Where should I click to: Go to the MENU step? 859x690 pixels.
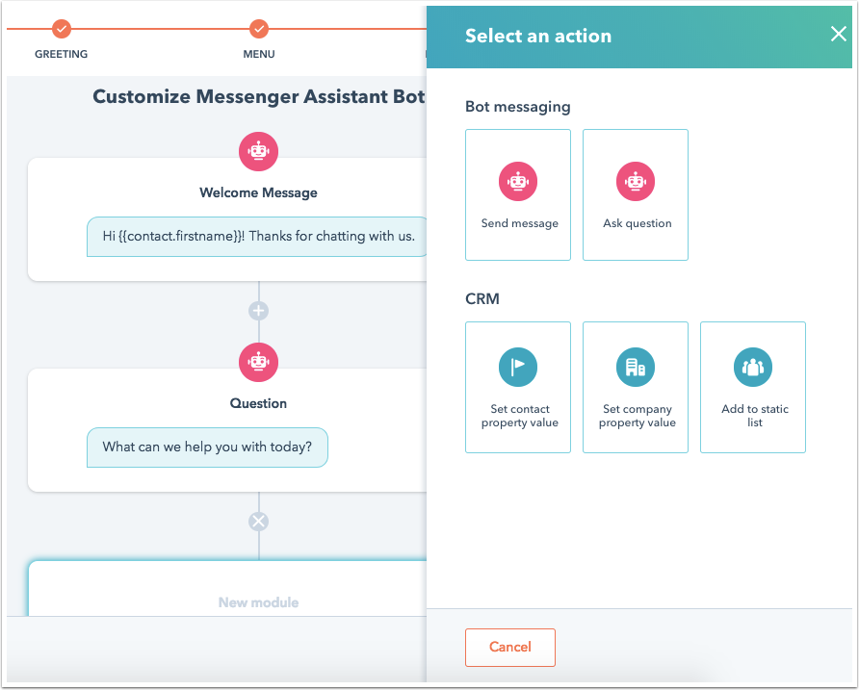[x=259, y=54]
